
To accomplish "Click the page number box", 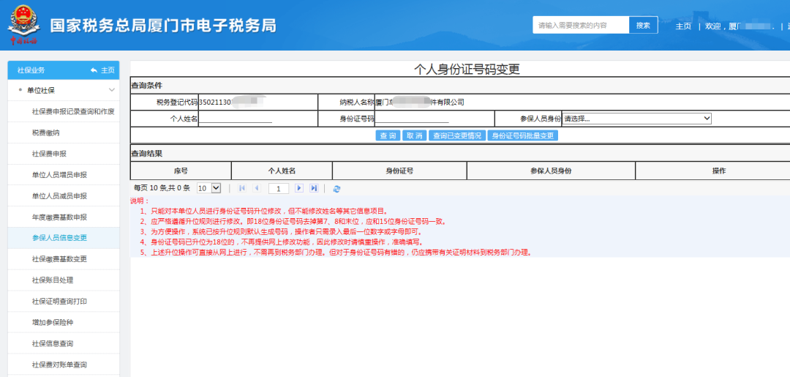I will tap(279, 189).
